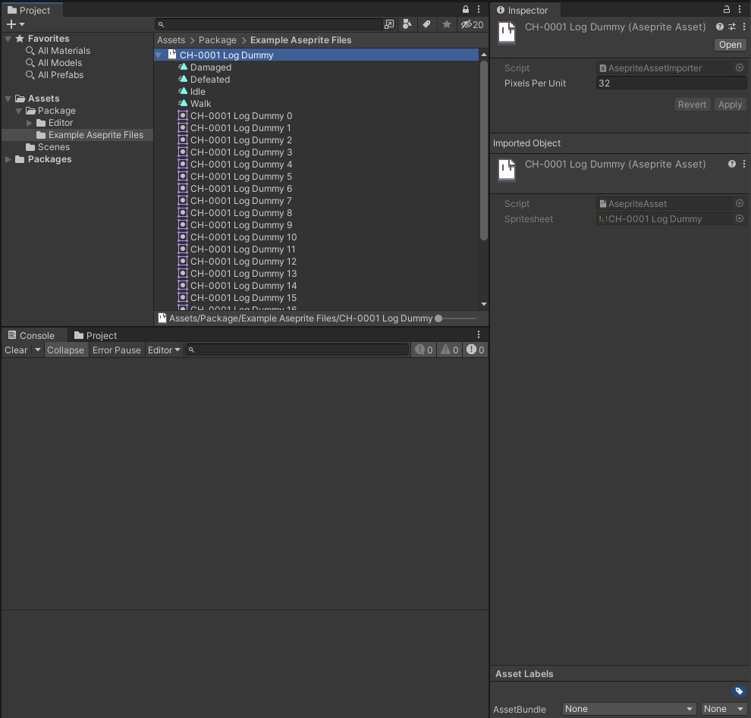This screenshot has width=751, height=718.
Task: Select the Idle animation clip
Action: pyautogui.click(x=196, y=91)
